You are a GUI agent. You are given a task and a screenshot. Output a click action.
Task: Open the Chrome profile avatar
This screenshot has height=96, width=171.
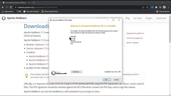[x=164, y=7]
